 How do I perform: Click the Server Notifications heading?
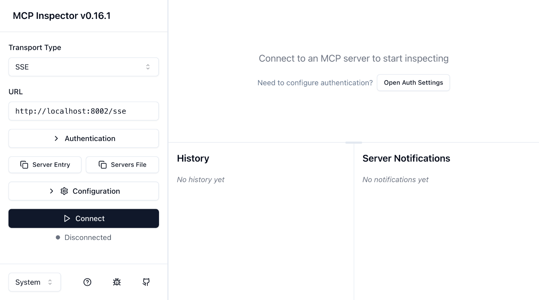point(406,158)
